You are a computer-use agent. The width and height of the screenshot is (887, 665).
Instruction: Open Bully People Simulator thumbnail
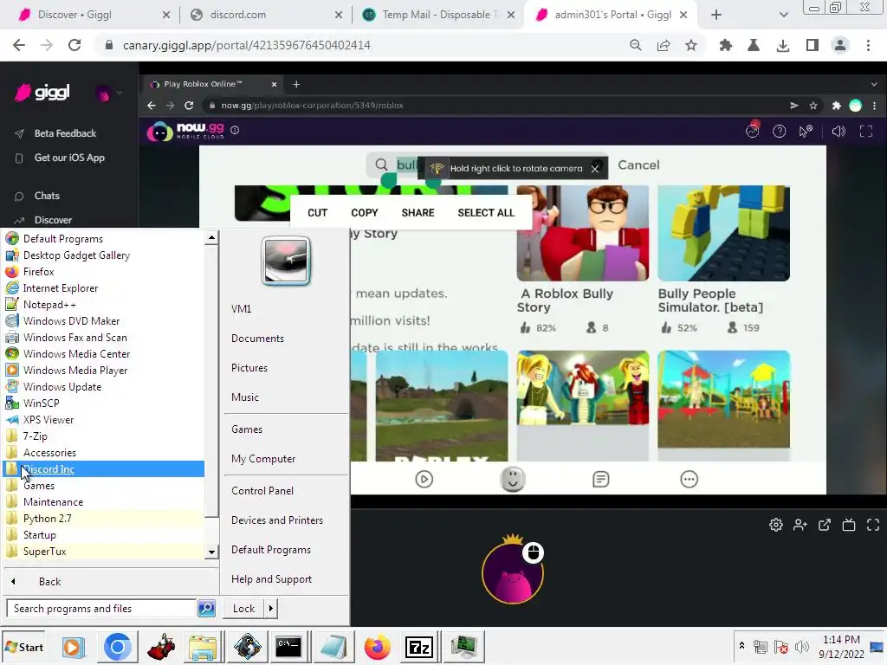coord(723,233)
